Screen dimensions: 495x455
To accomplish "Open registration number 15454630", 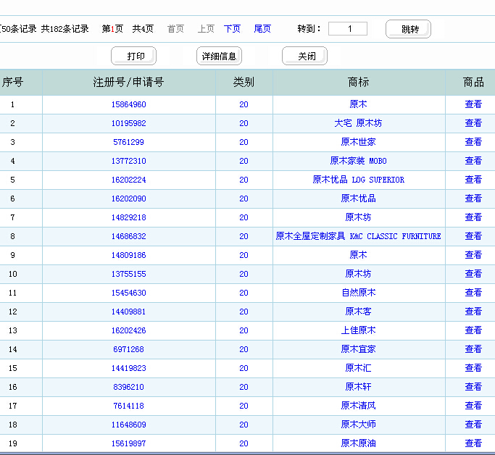I will [x=129, y=293].
